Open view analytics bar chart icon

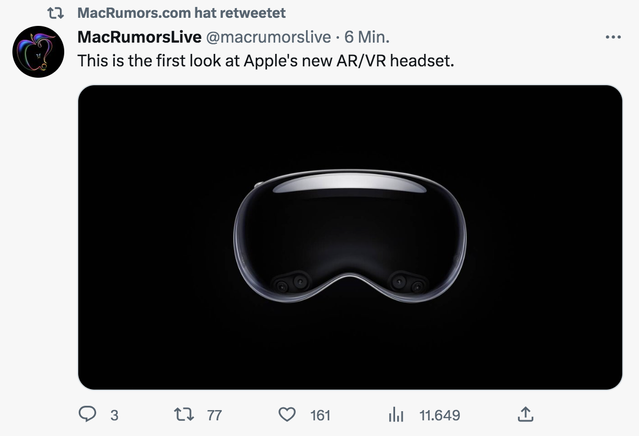point(396,415)
